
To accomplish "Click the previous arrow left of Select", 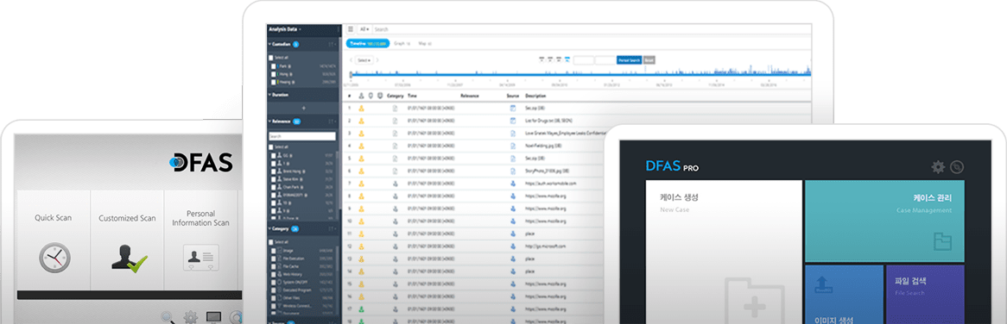I will click(x=351, y=59).
